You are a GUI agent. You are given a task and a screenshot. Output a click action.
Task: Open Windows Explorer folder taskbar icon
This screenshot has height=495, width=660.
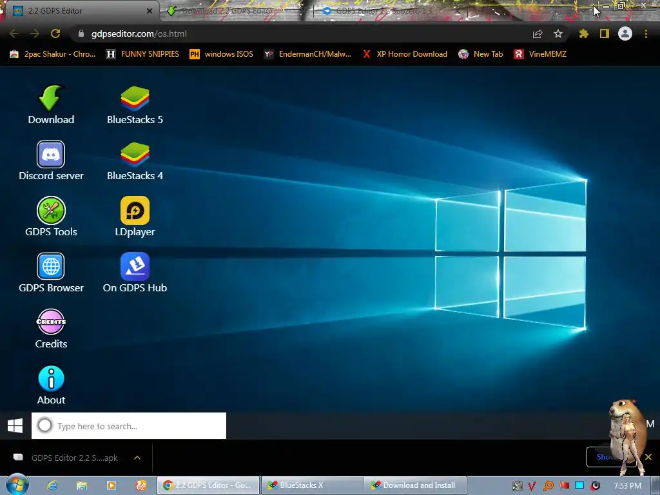point(82,485)
